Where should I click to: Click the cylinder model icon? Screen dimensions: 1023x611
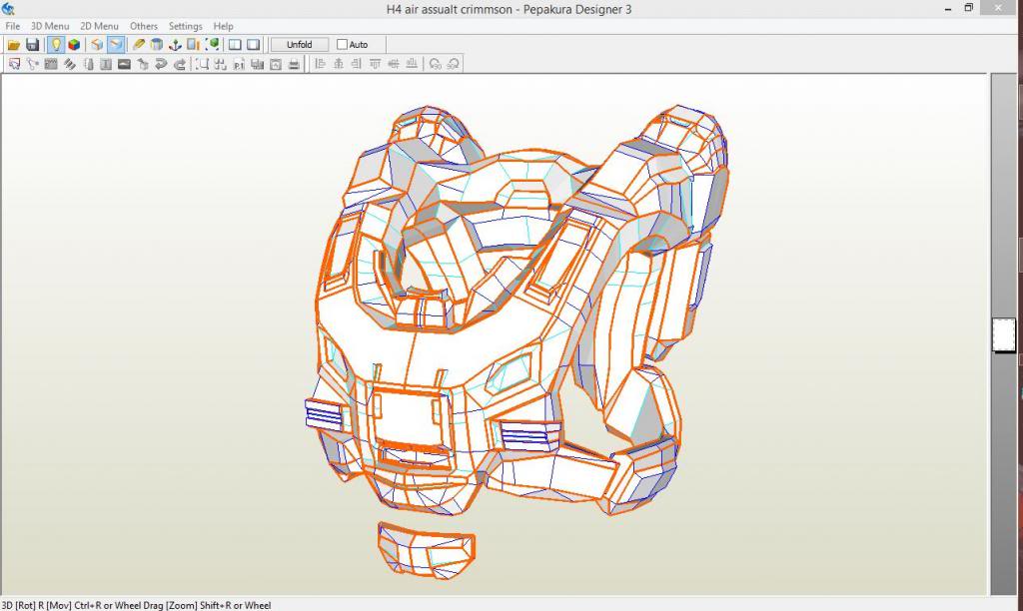157,44
